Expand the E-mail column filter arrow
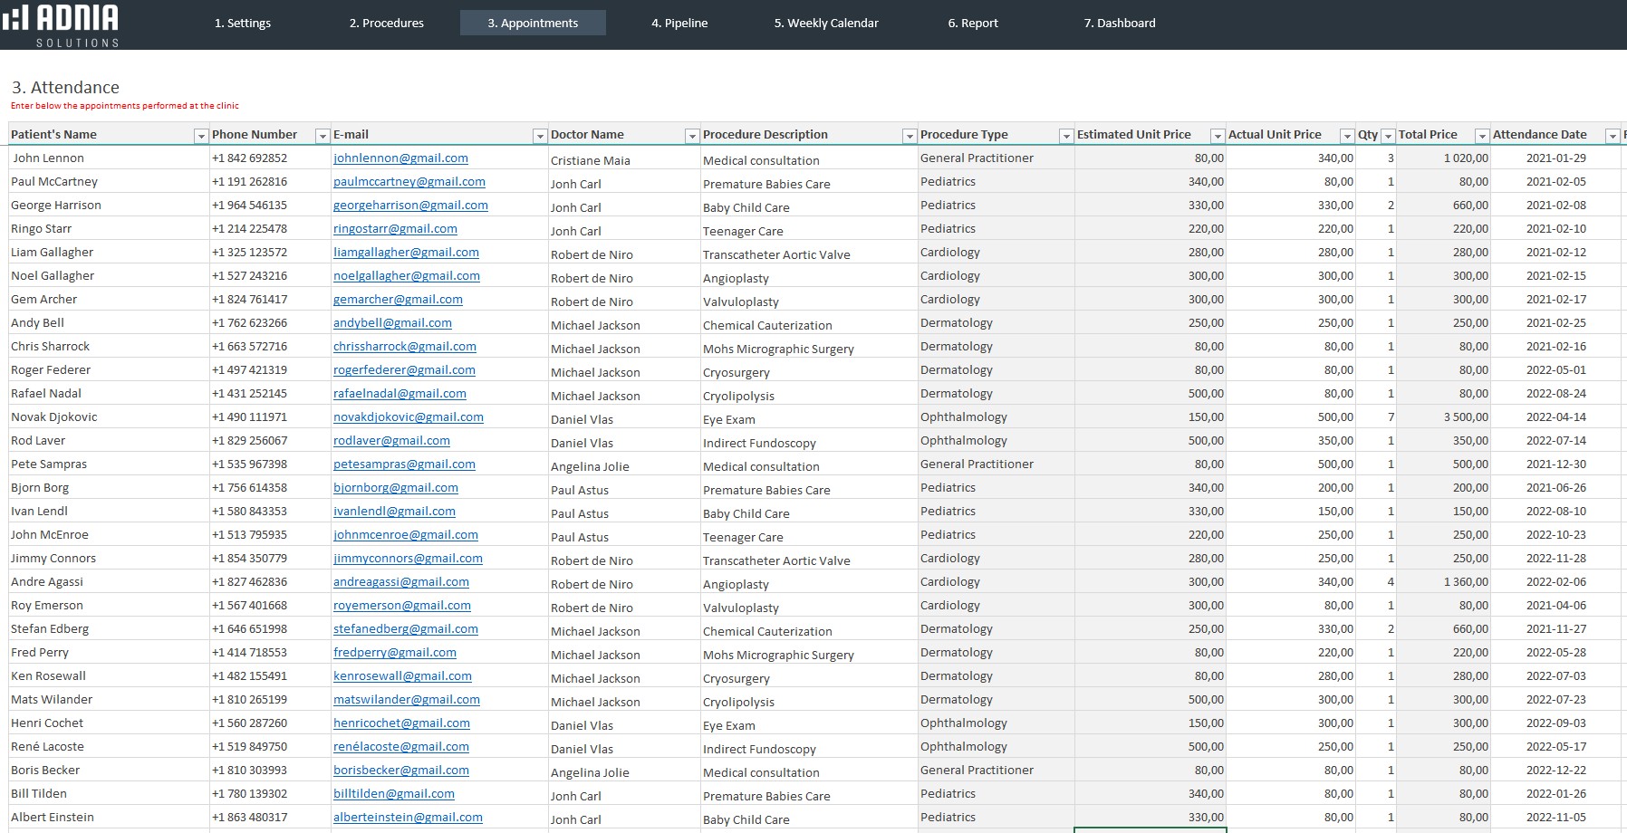Viewport: 1627px width, 833px height. (x=540, y=136)
